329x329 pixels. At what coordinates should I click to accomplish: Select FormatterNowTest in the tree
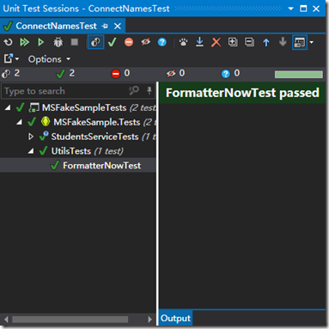click(x=101, y=166)
